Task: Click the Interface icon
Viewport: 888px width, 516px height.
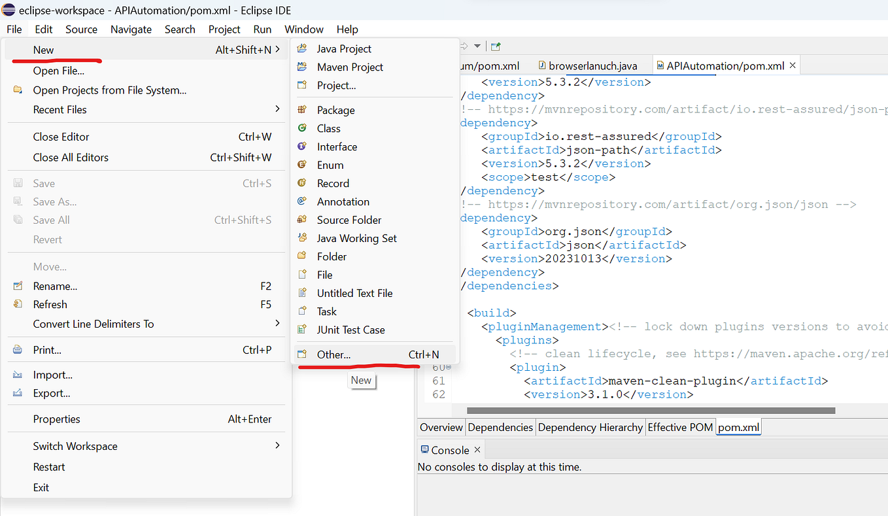Action: click(x=302, y=146)
